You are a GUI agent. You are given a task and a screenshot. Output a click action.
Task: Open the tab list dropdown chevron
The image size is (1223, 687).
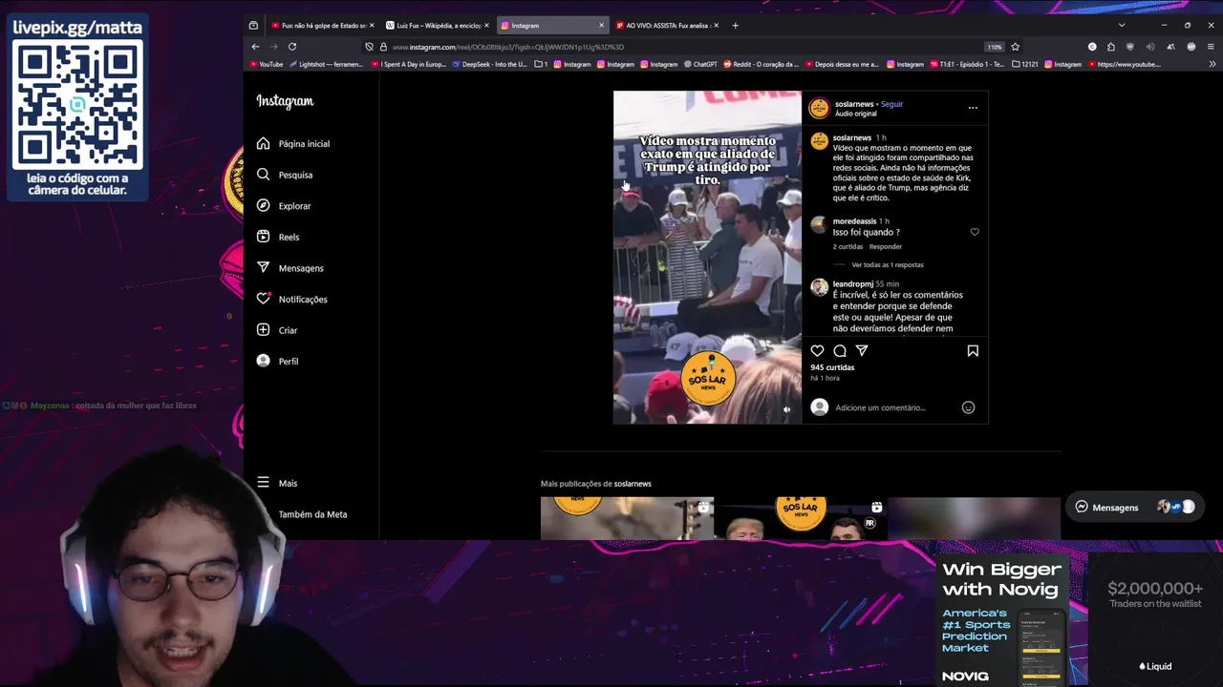click(1122, 26)
